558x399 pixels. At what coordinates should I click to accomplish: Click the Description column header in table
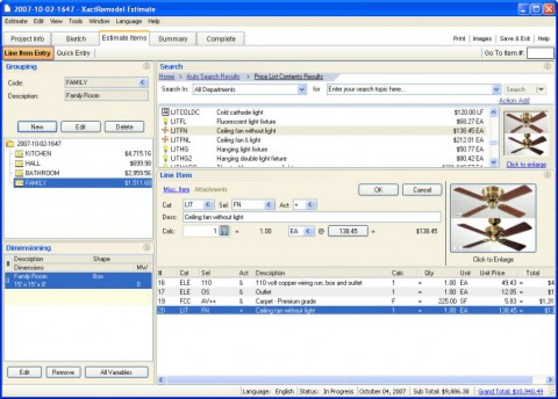(270, 273)
